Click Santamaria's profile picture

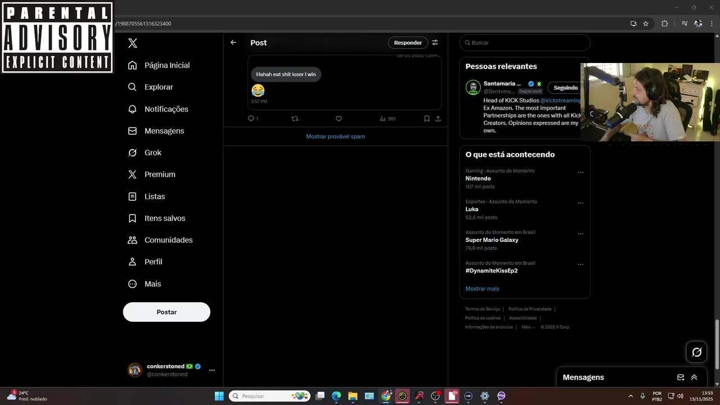point(473,87)
